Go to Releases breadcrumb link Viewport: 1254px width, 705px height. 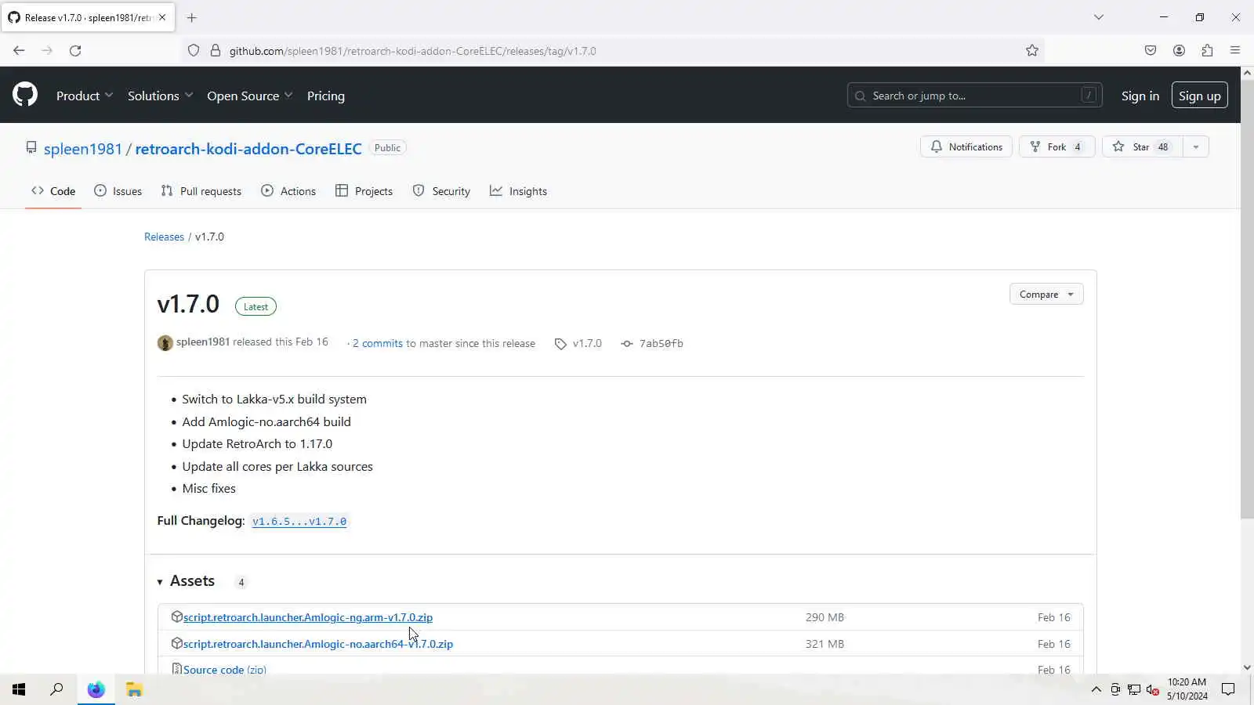[164, 237]
